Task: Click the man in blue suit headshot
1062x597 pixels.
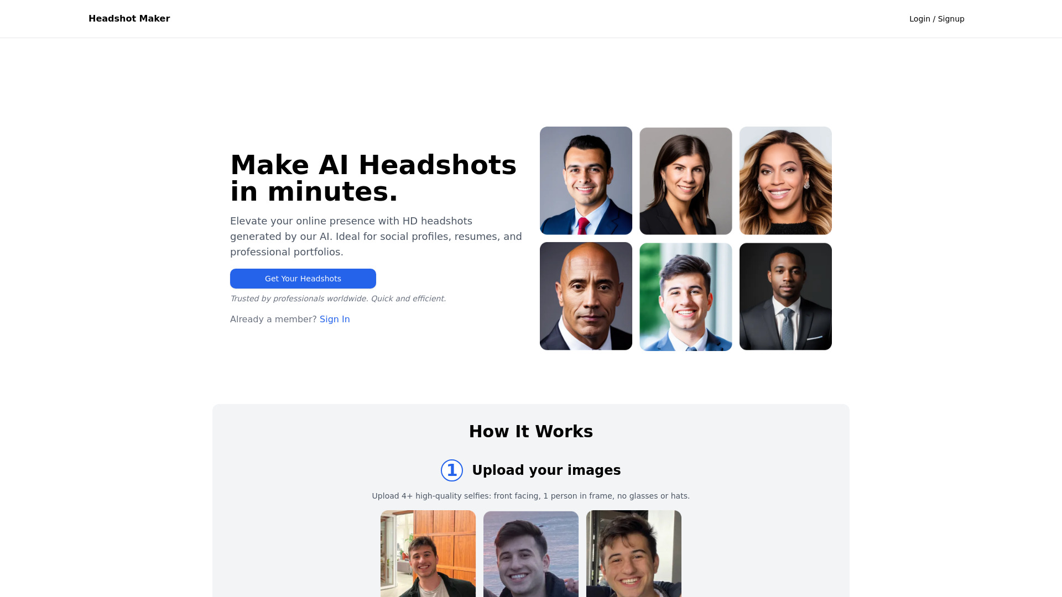Action: pyautogui.click(x=586, y=180)
